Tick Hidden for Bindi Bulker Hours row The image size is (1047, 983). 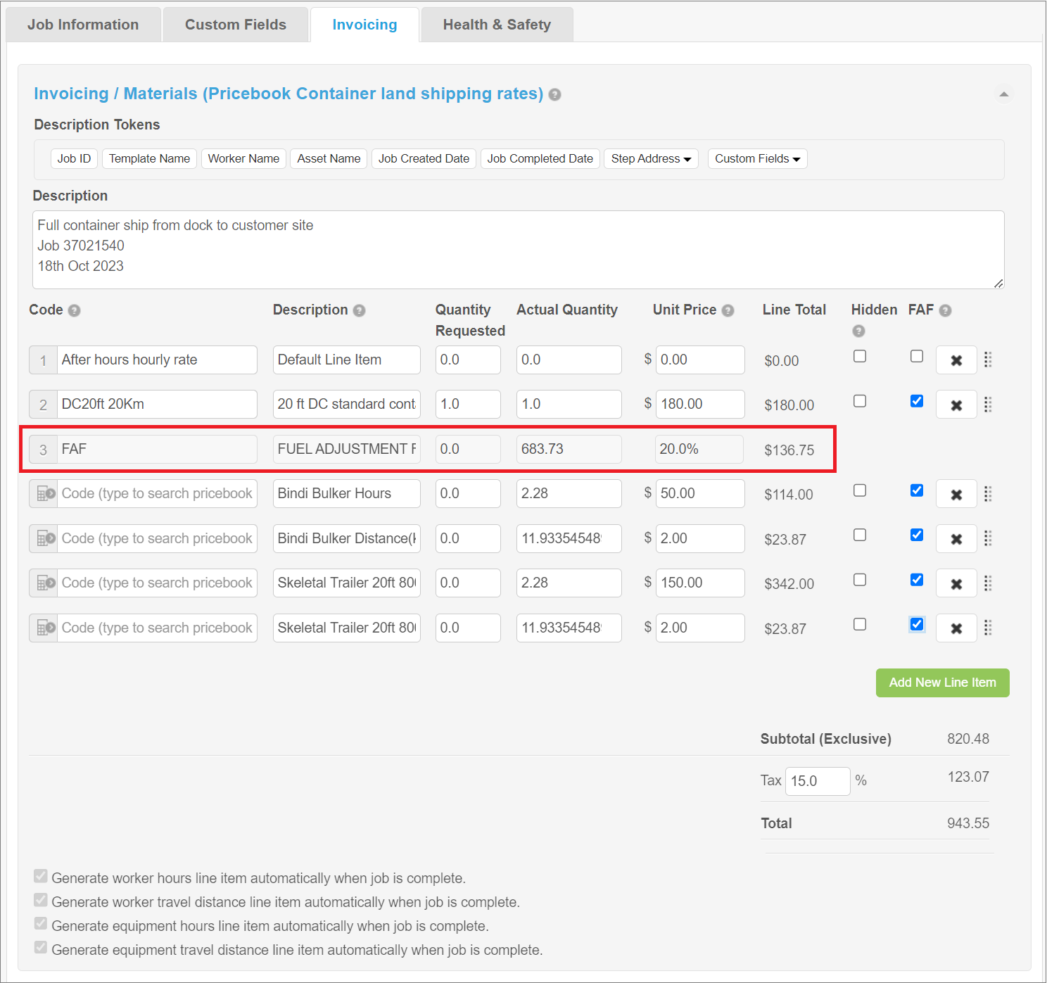coord(860,490)
